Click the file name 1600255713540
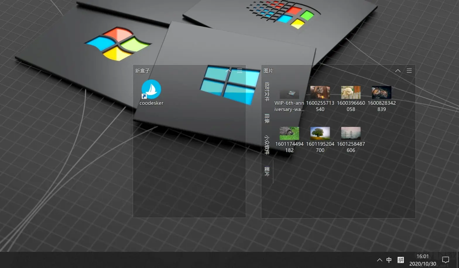This screenshot has height=268, width=459. tap(320, 106)
